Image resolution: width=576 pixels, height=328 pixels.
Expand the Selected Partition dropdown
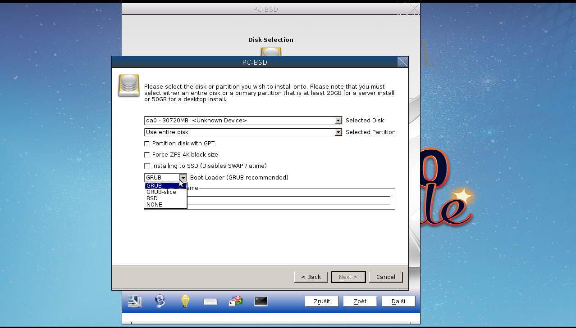click(338, 132)
